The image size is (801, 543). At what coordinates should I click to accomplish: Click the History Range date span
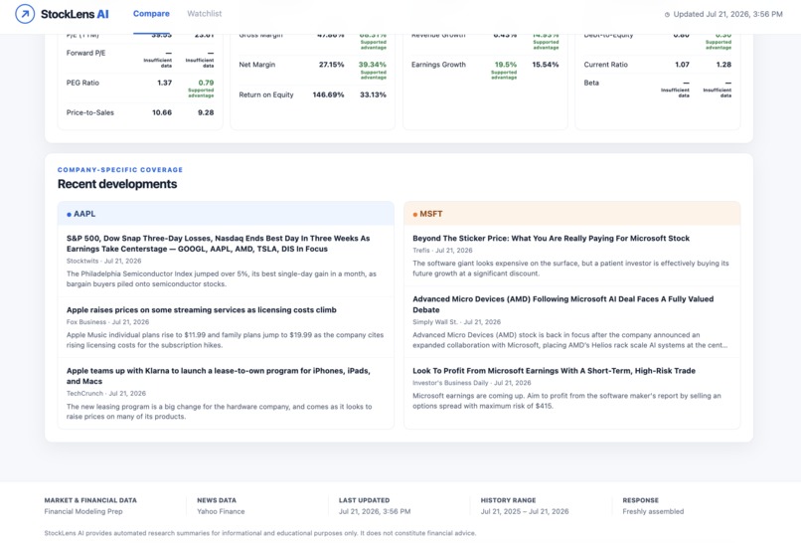click(x=525, y=511)
